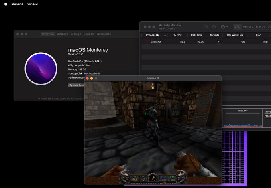Screen dimensions: 271x188
Task: Switch to Overview tab in About This Mac
Action: (x=48, y=34)
